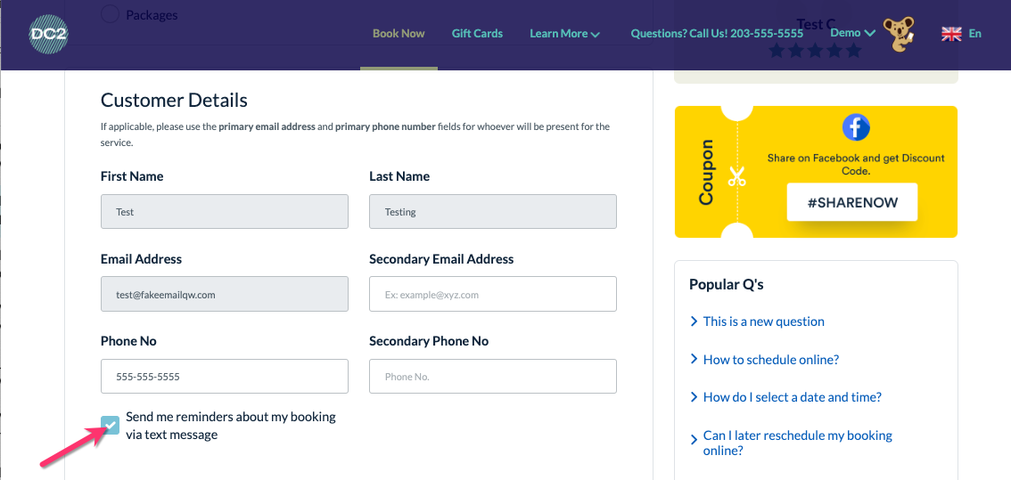Expand "How to schedule online?" question
The image size is (1011, 480).
click(770, 360)
